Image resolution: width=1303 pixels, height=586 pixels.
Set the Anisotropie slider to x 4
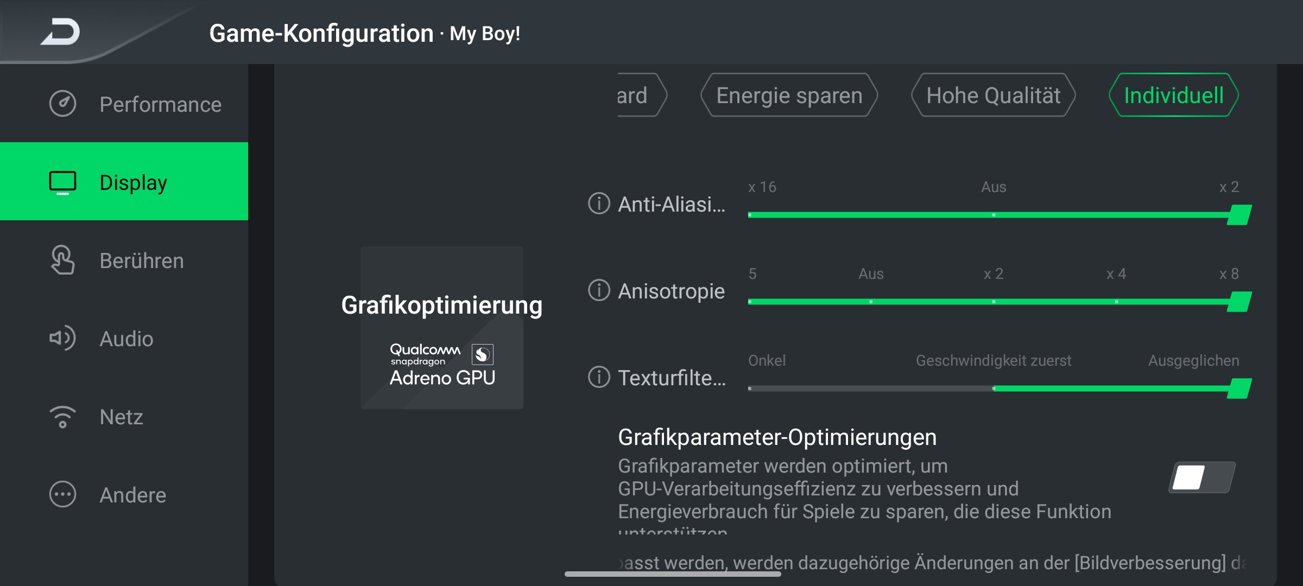tap(1116, 302)
